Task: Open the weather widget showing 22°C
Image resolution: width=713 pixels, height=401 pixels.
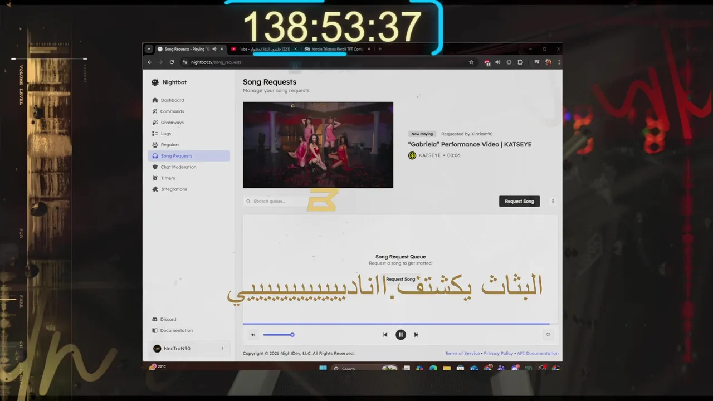Action: tap(158, 366)
